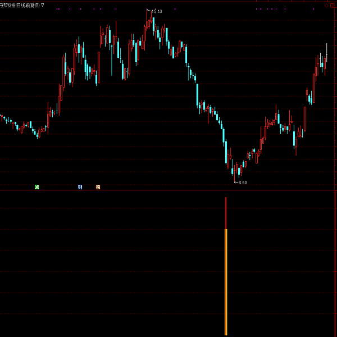Image resolution: width=337 pixels, height=337 pixels.
Task: Open the dropdown triangle beside the stock title
Action: point(43,4)
